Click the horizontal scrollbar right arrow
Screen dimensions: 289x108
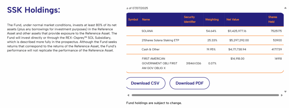(282, 95)
